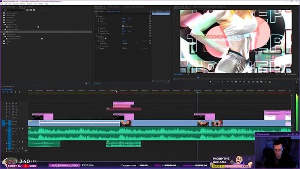Mute audio track A1
Viewport: 300px width, 169px height.
(16, 128)
